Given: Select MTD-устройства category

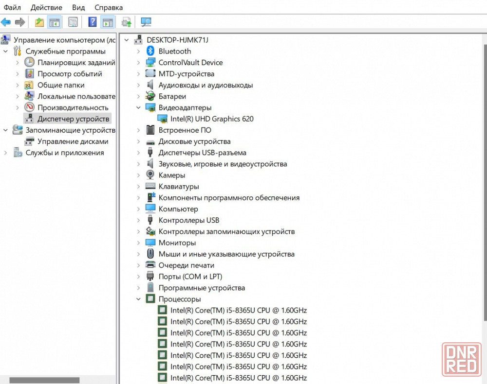Looking at the screenshot, I should pyautogui.click(x=187, y=74).
